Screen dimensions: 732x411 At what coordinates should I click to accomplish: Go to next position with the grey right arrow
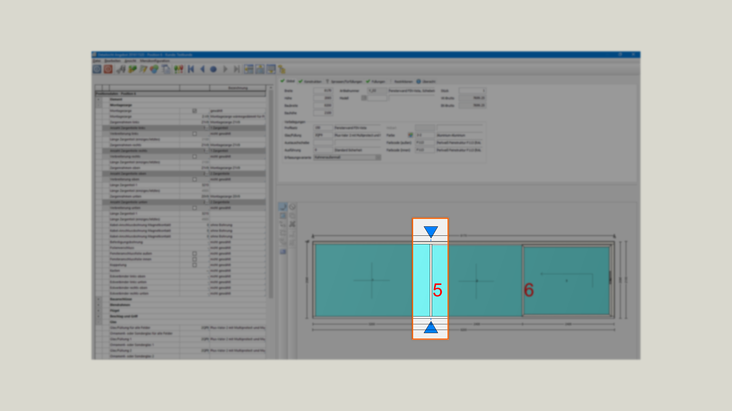225,69
